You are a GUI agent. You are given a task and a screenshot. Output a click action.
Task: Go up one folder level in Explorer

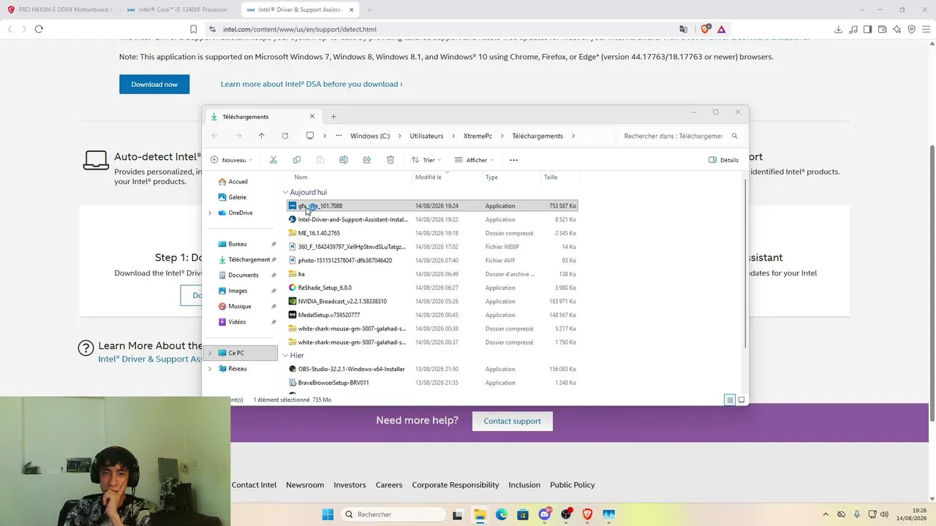point(261,136)
